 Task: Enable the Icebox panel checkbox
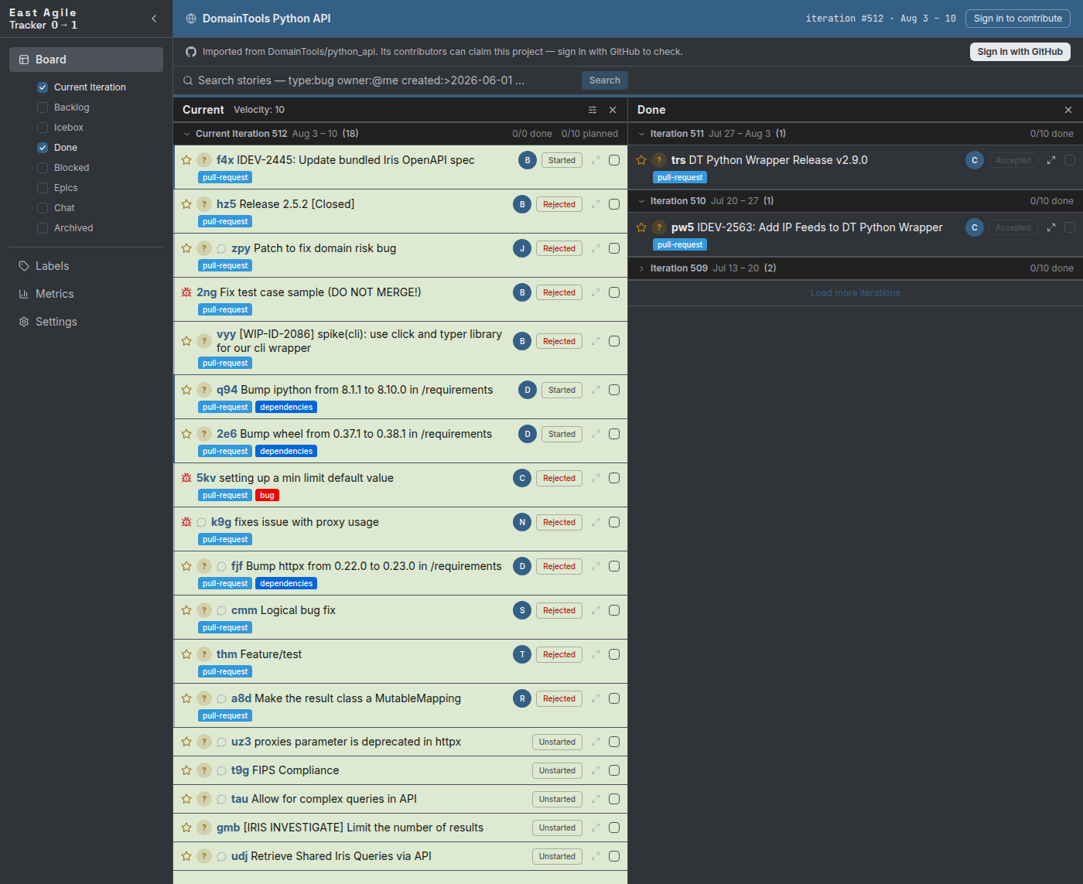point(43,128)
